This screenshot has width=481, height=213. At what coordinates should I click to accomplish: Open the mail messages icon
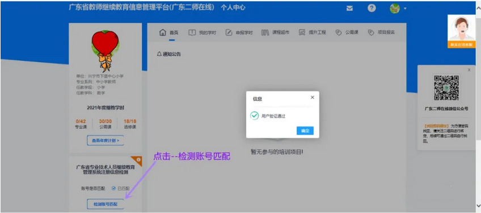[x=349, y=8]
